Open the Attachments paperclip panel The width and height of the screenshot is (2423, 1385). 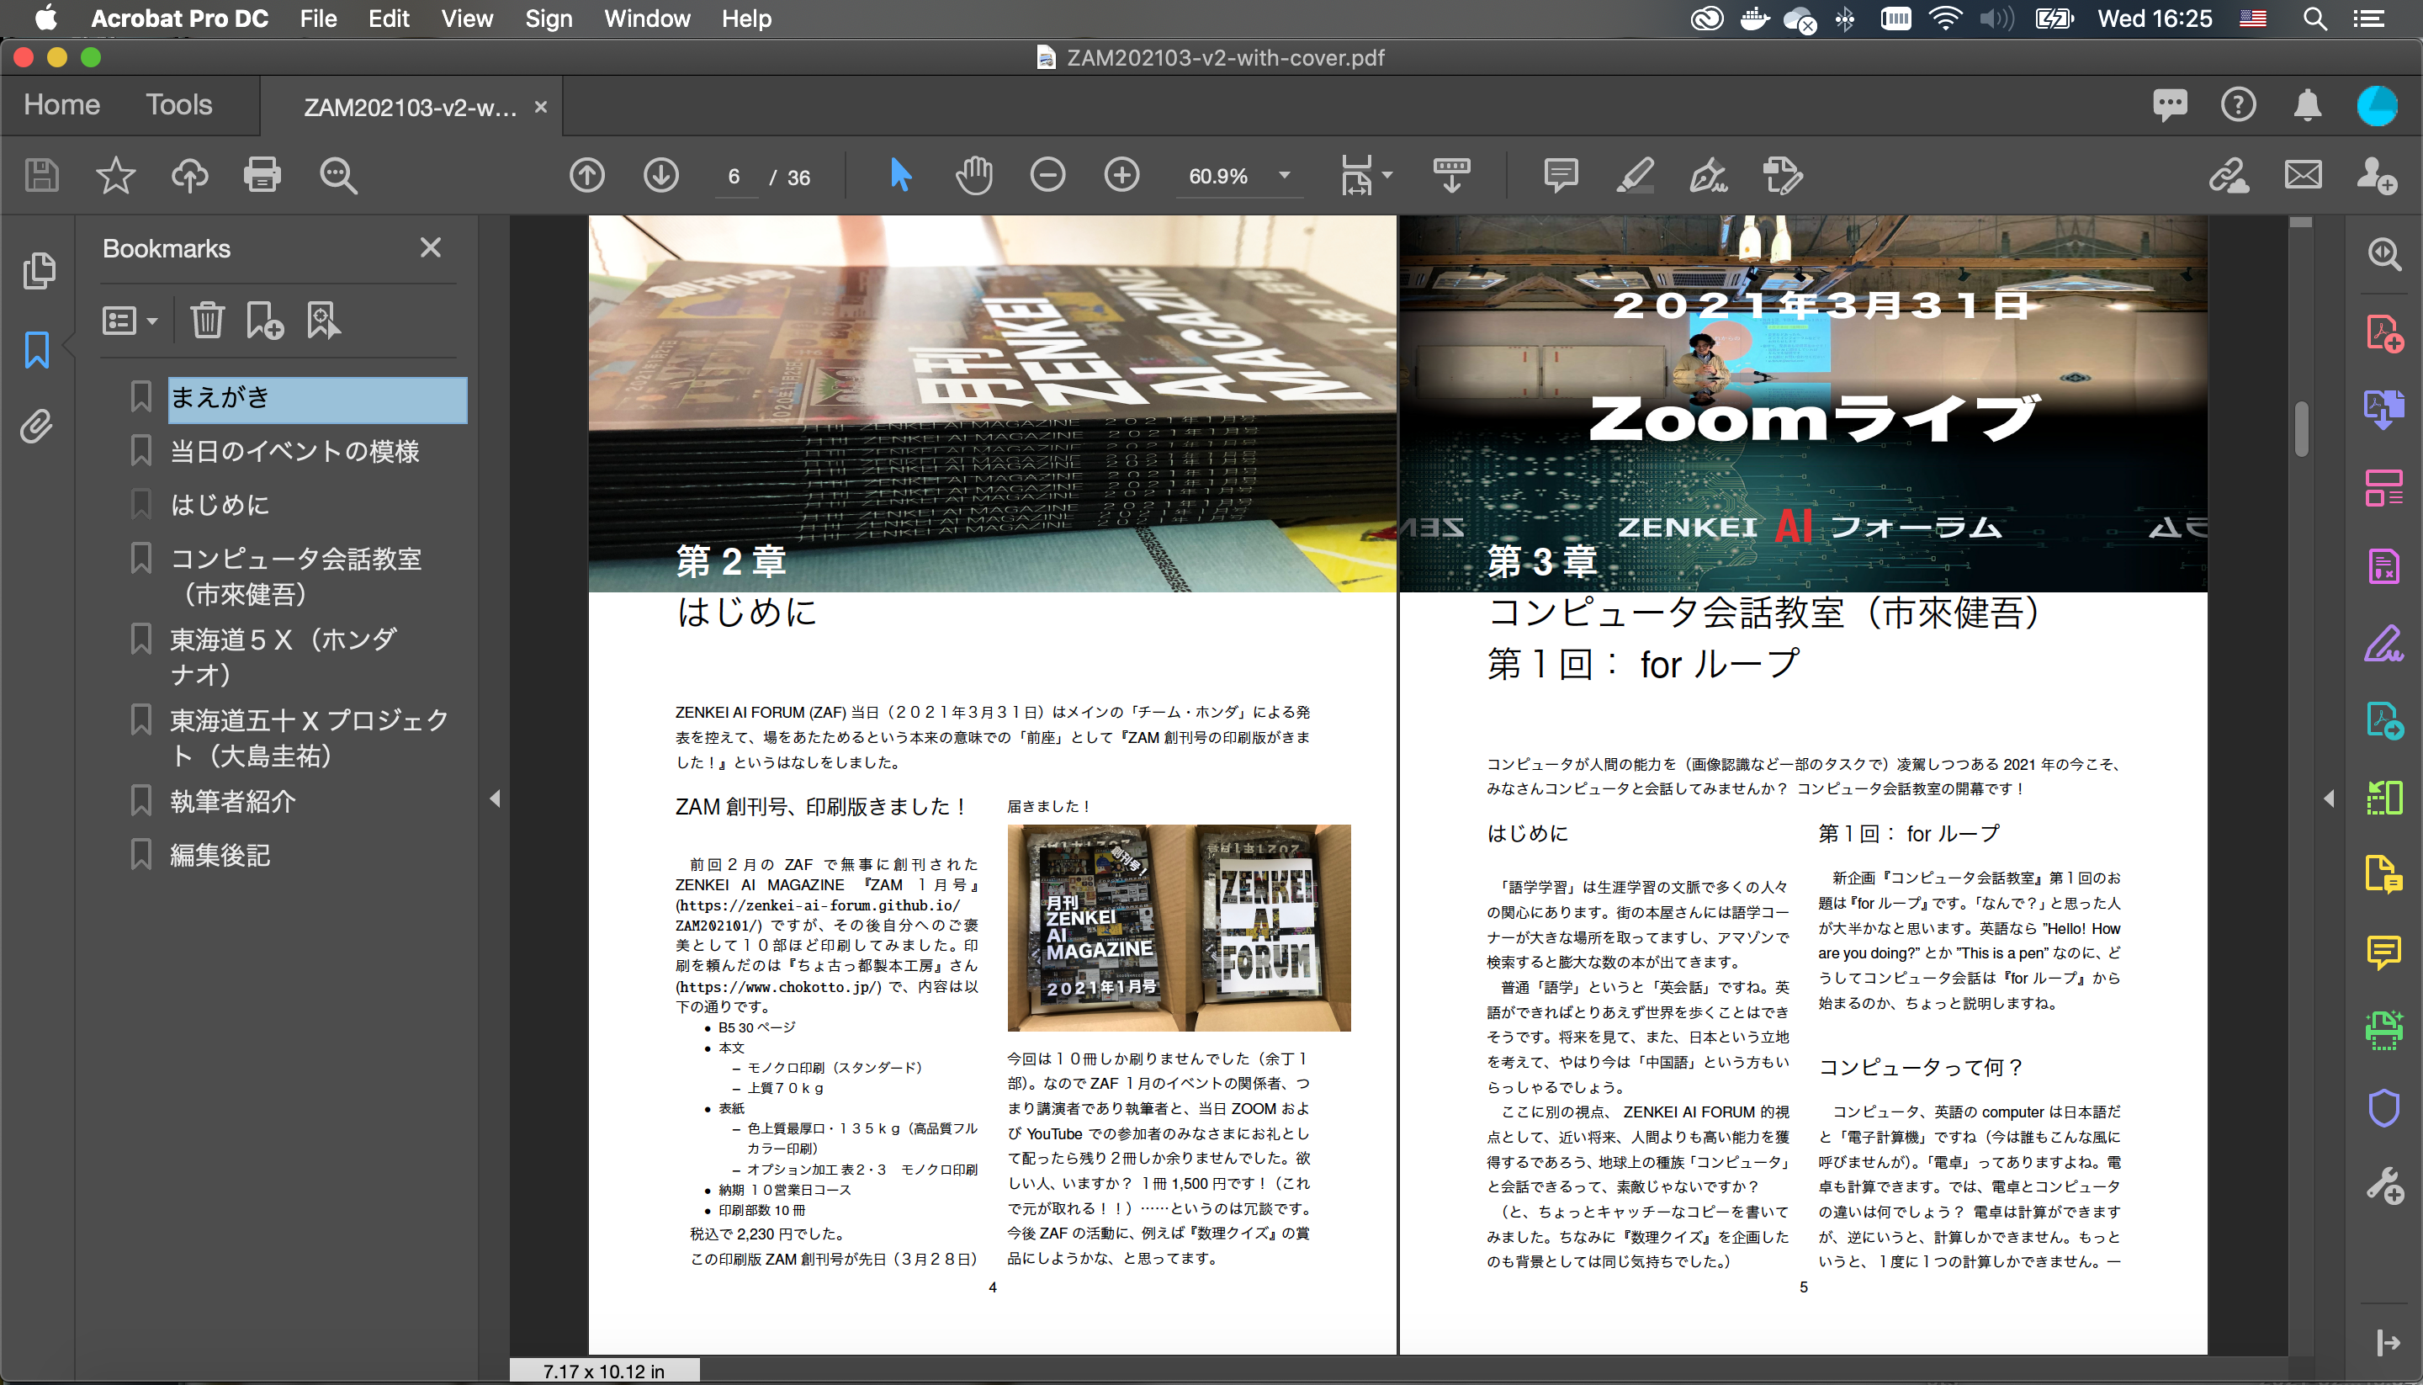pyautogui.click(x=36, y=427)
